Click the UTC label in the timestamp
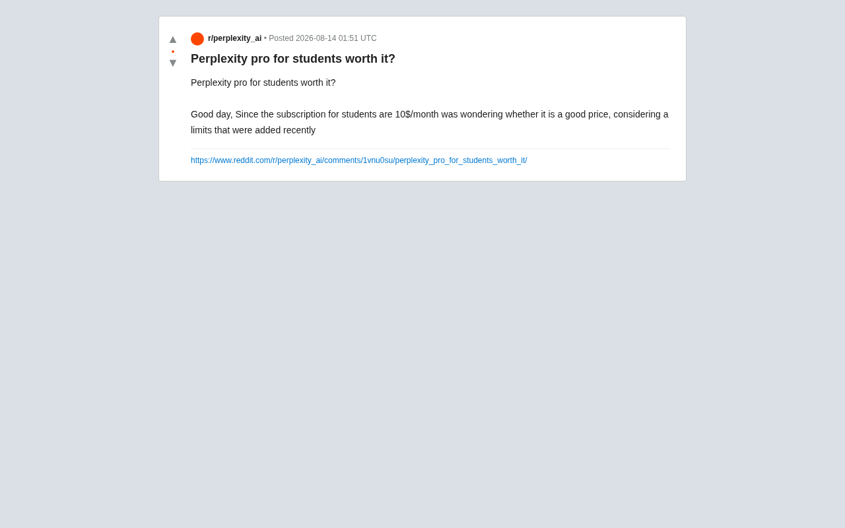 click(368, 38)
